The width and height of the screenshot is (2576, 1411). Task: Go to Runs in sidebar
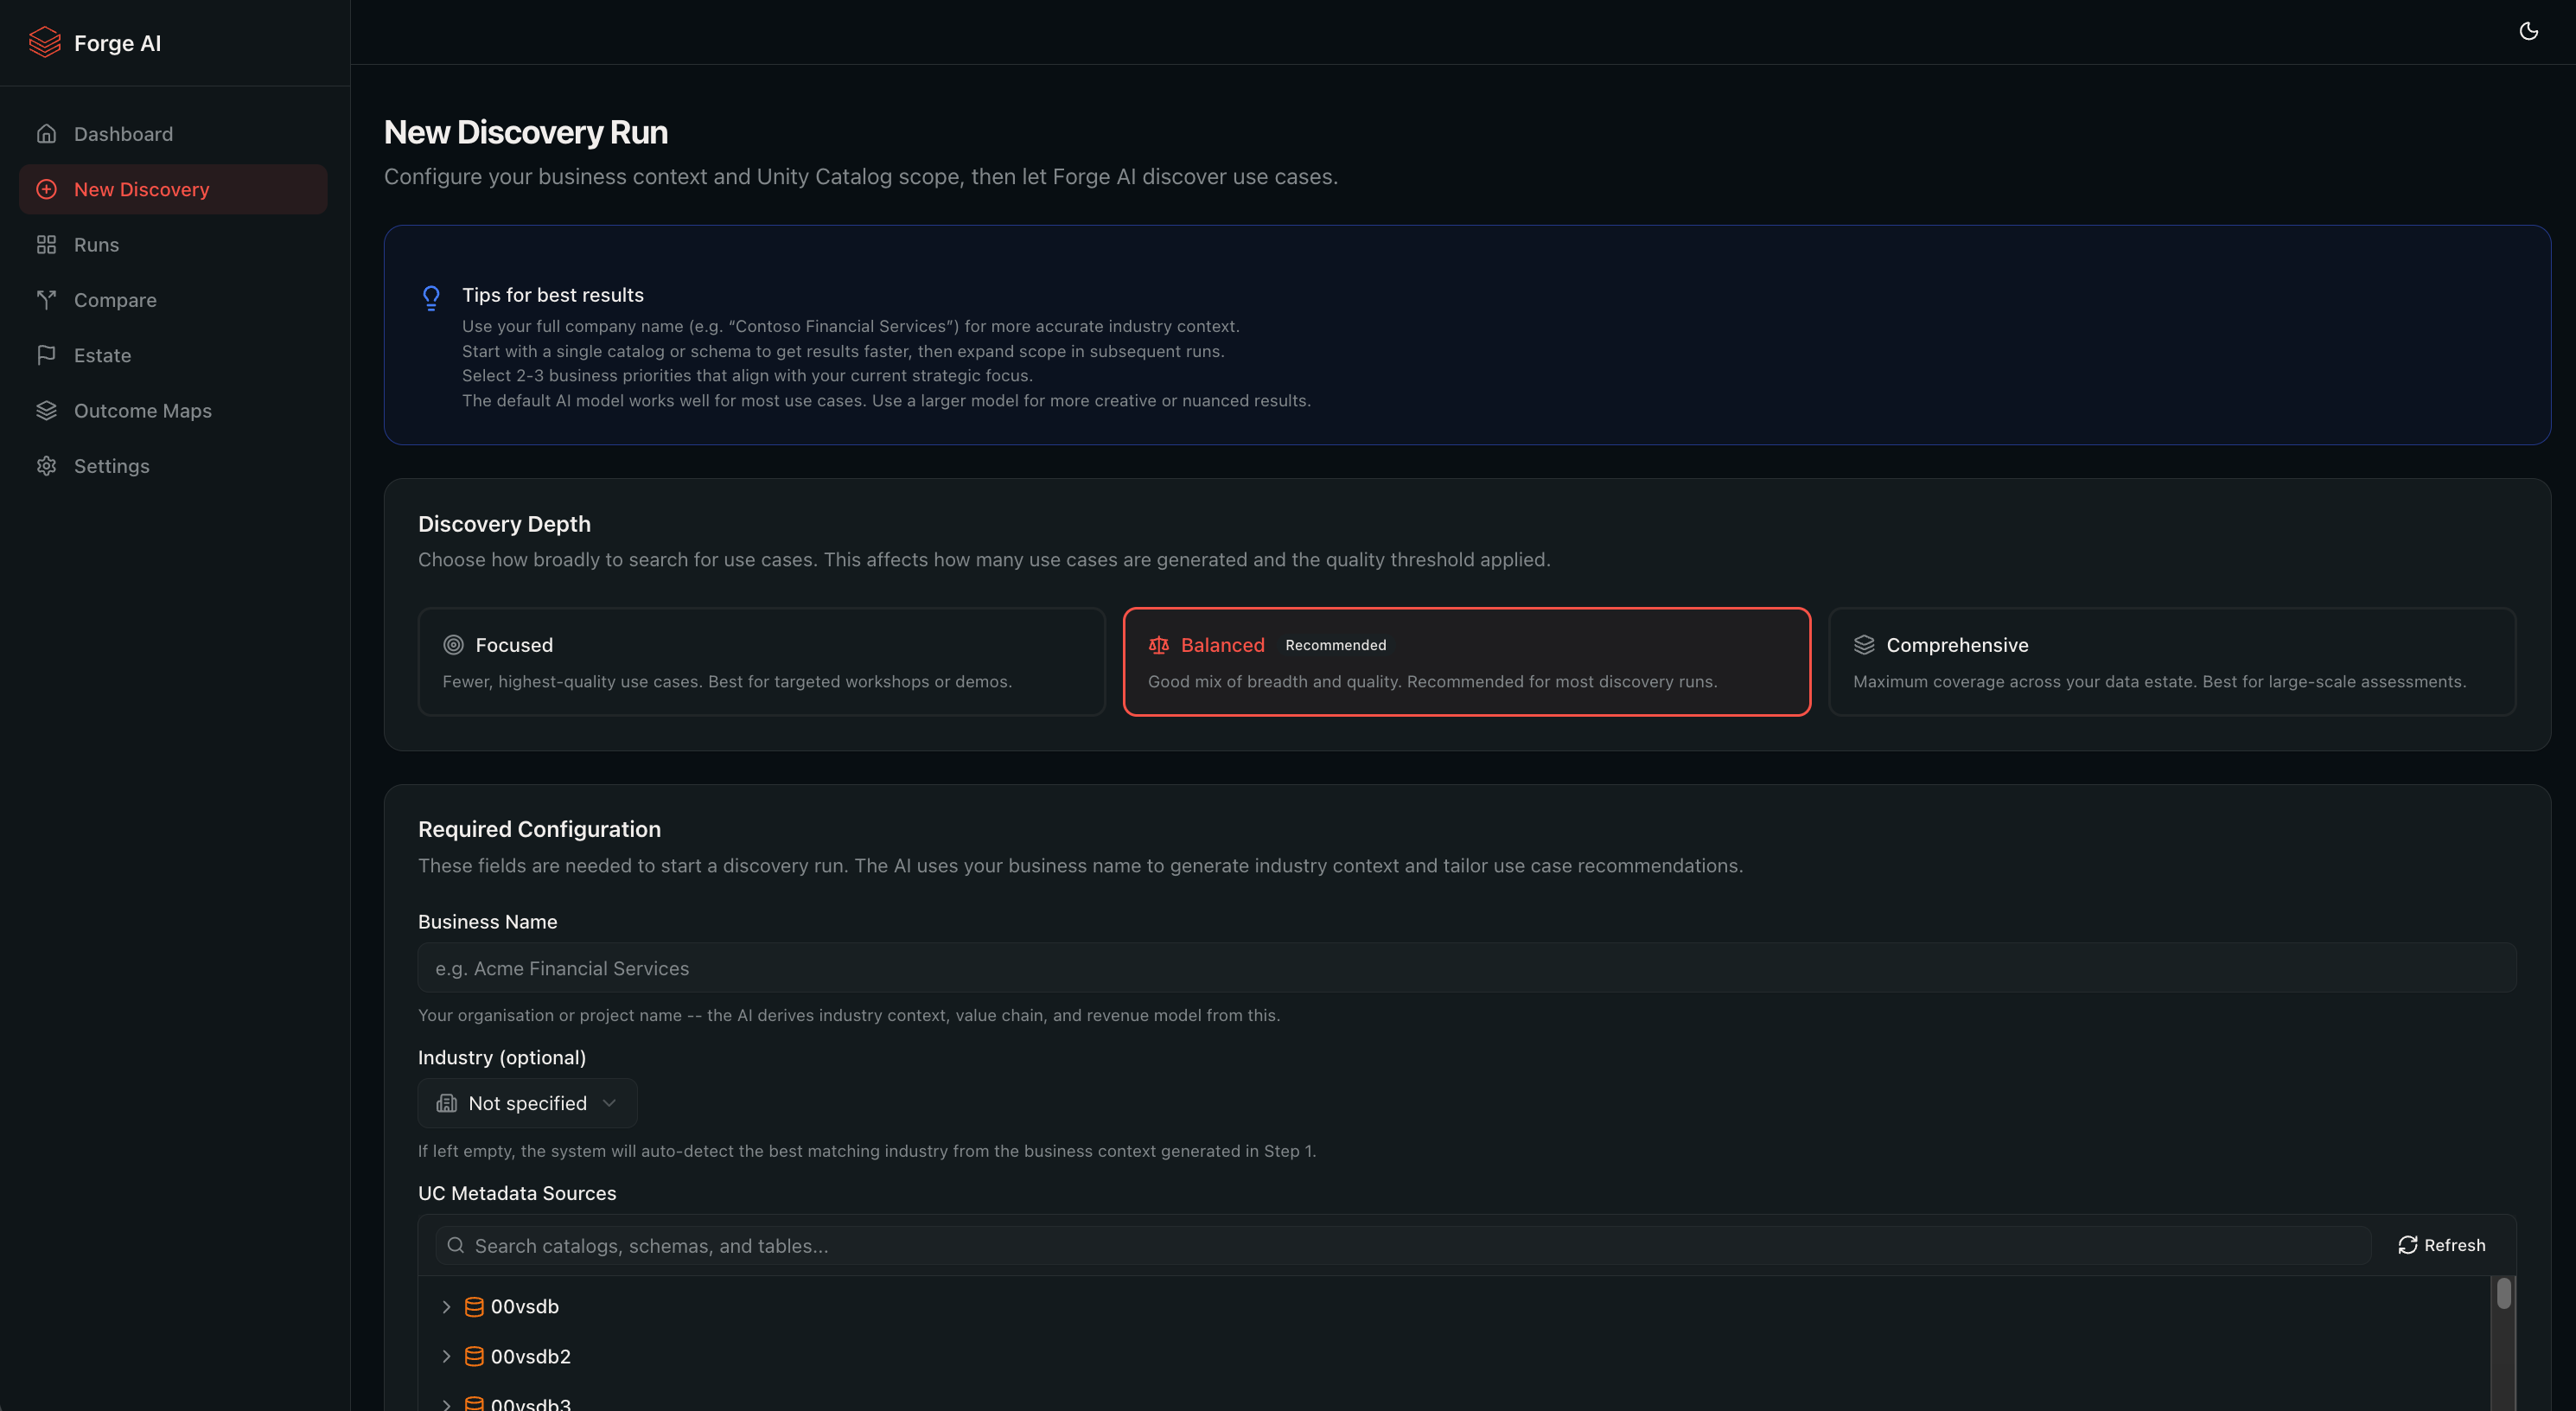[173, 245]
